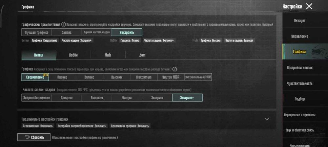Viewport: 328px width, 147px height.
Task: Select Баланс graphics preference
Action: pyautogui.click(x=67, y=32)
